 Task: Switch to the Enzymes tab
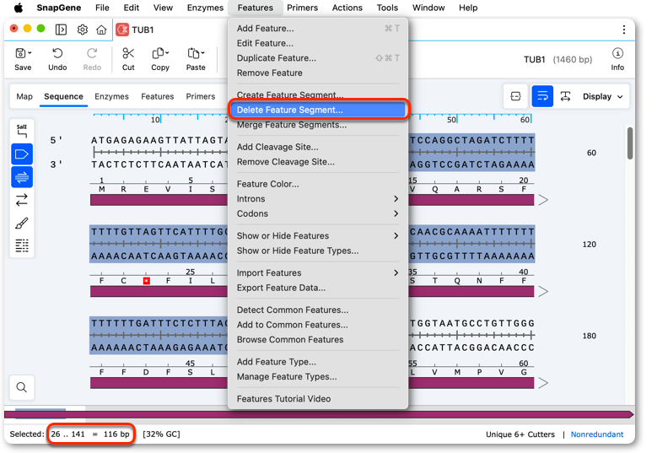click(x=111, y=97)
